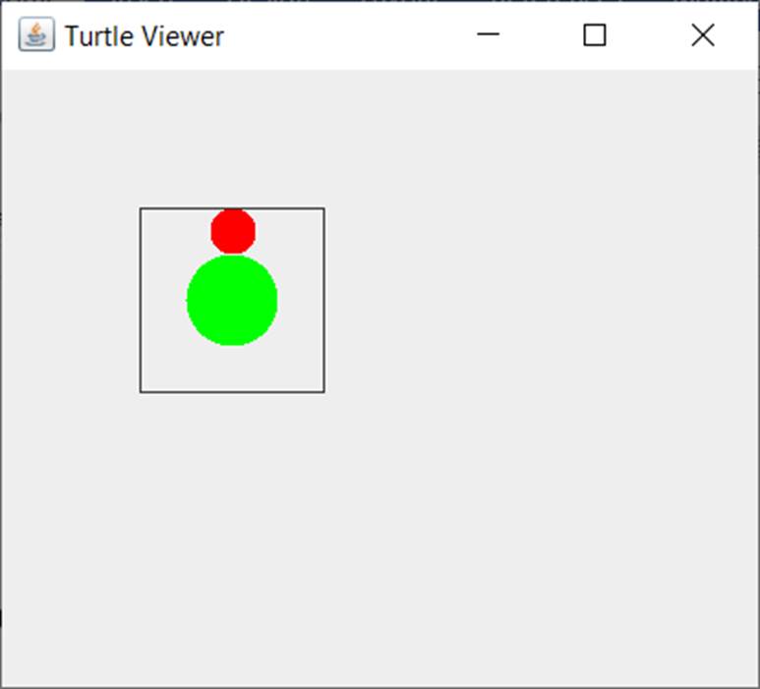This screenshot has height=689, width=760.
Task: Click the square outline's bottom-left corner
Action: (x=141, y=391)
